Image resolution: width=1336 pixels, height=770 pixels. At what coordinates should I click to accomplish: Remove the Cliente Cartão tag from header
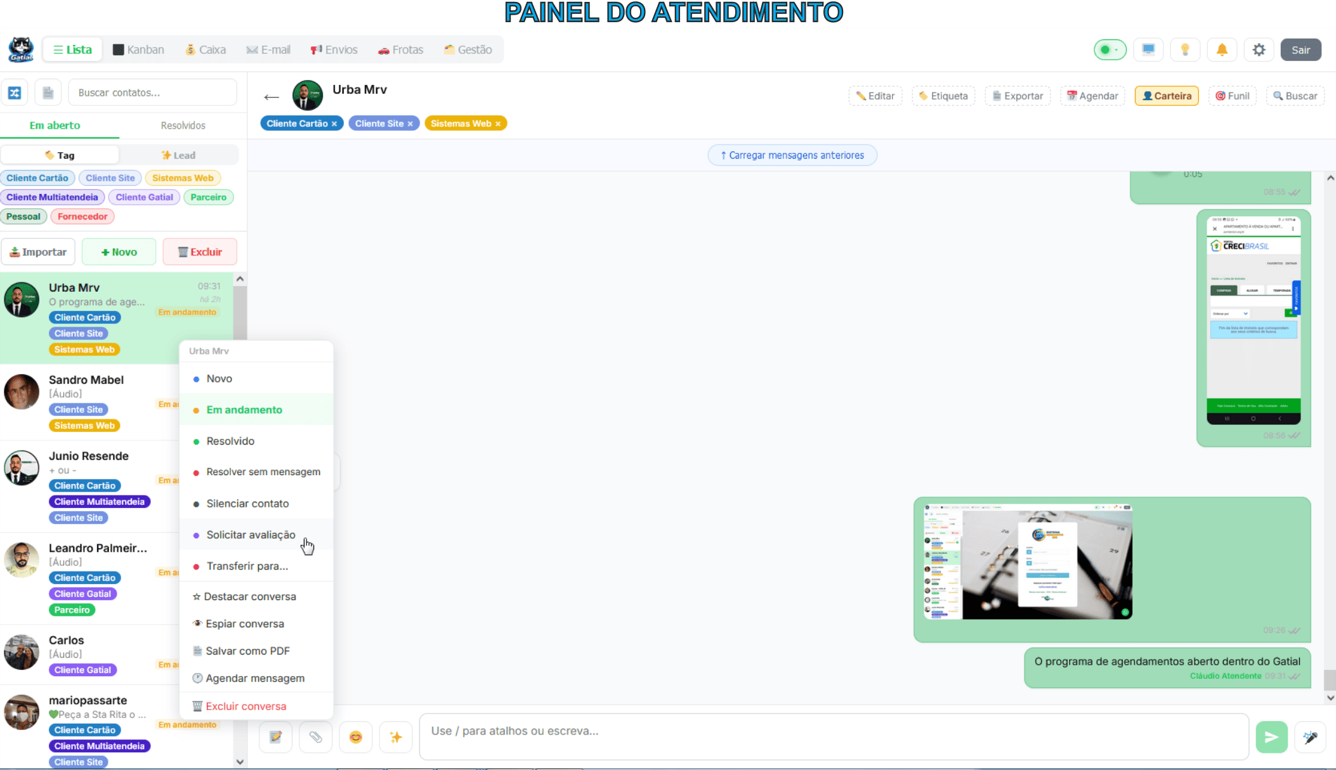click(334, 124)
